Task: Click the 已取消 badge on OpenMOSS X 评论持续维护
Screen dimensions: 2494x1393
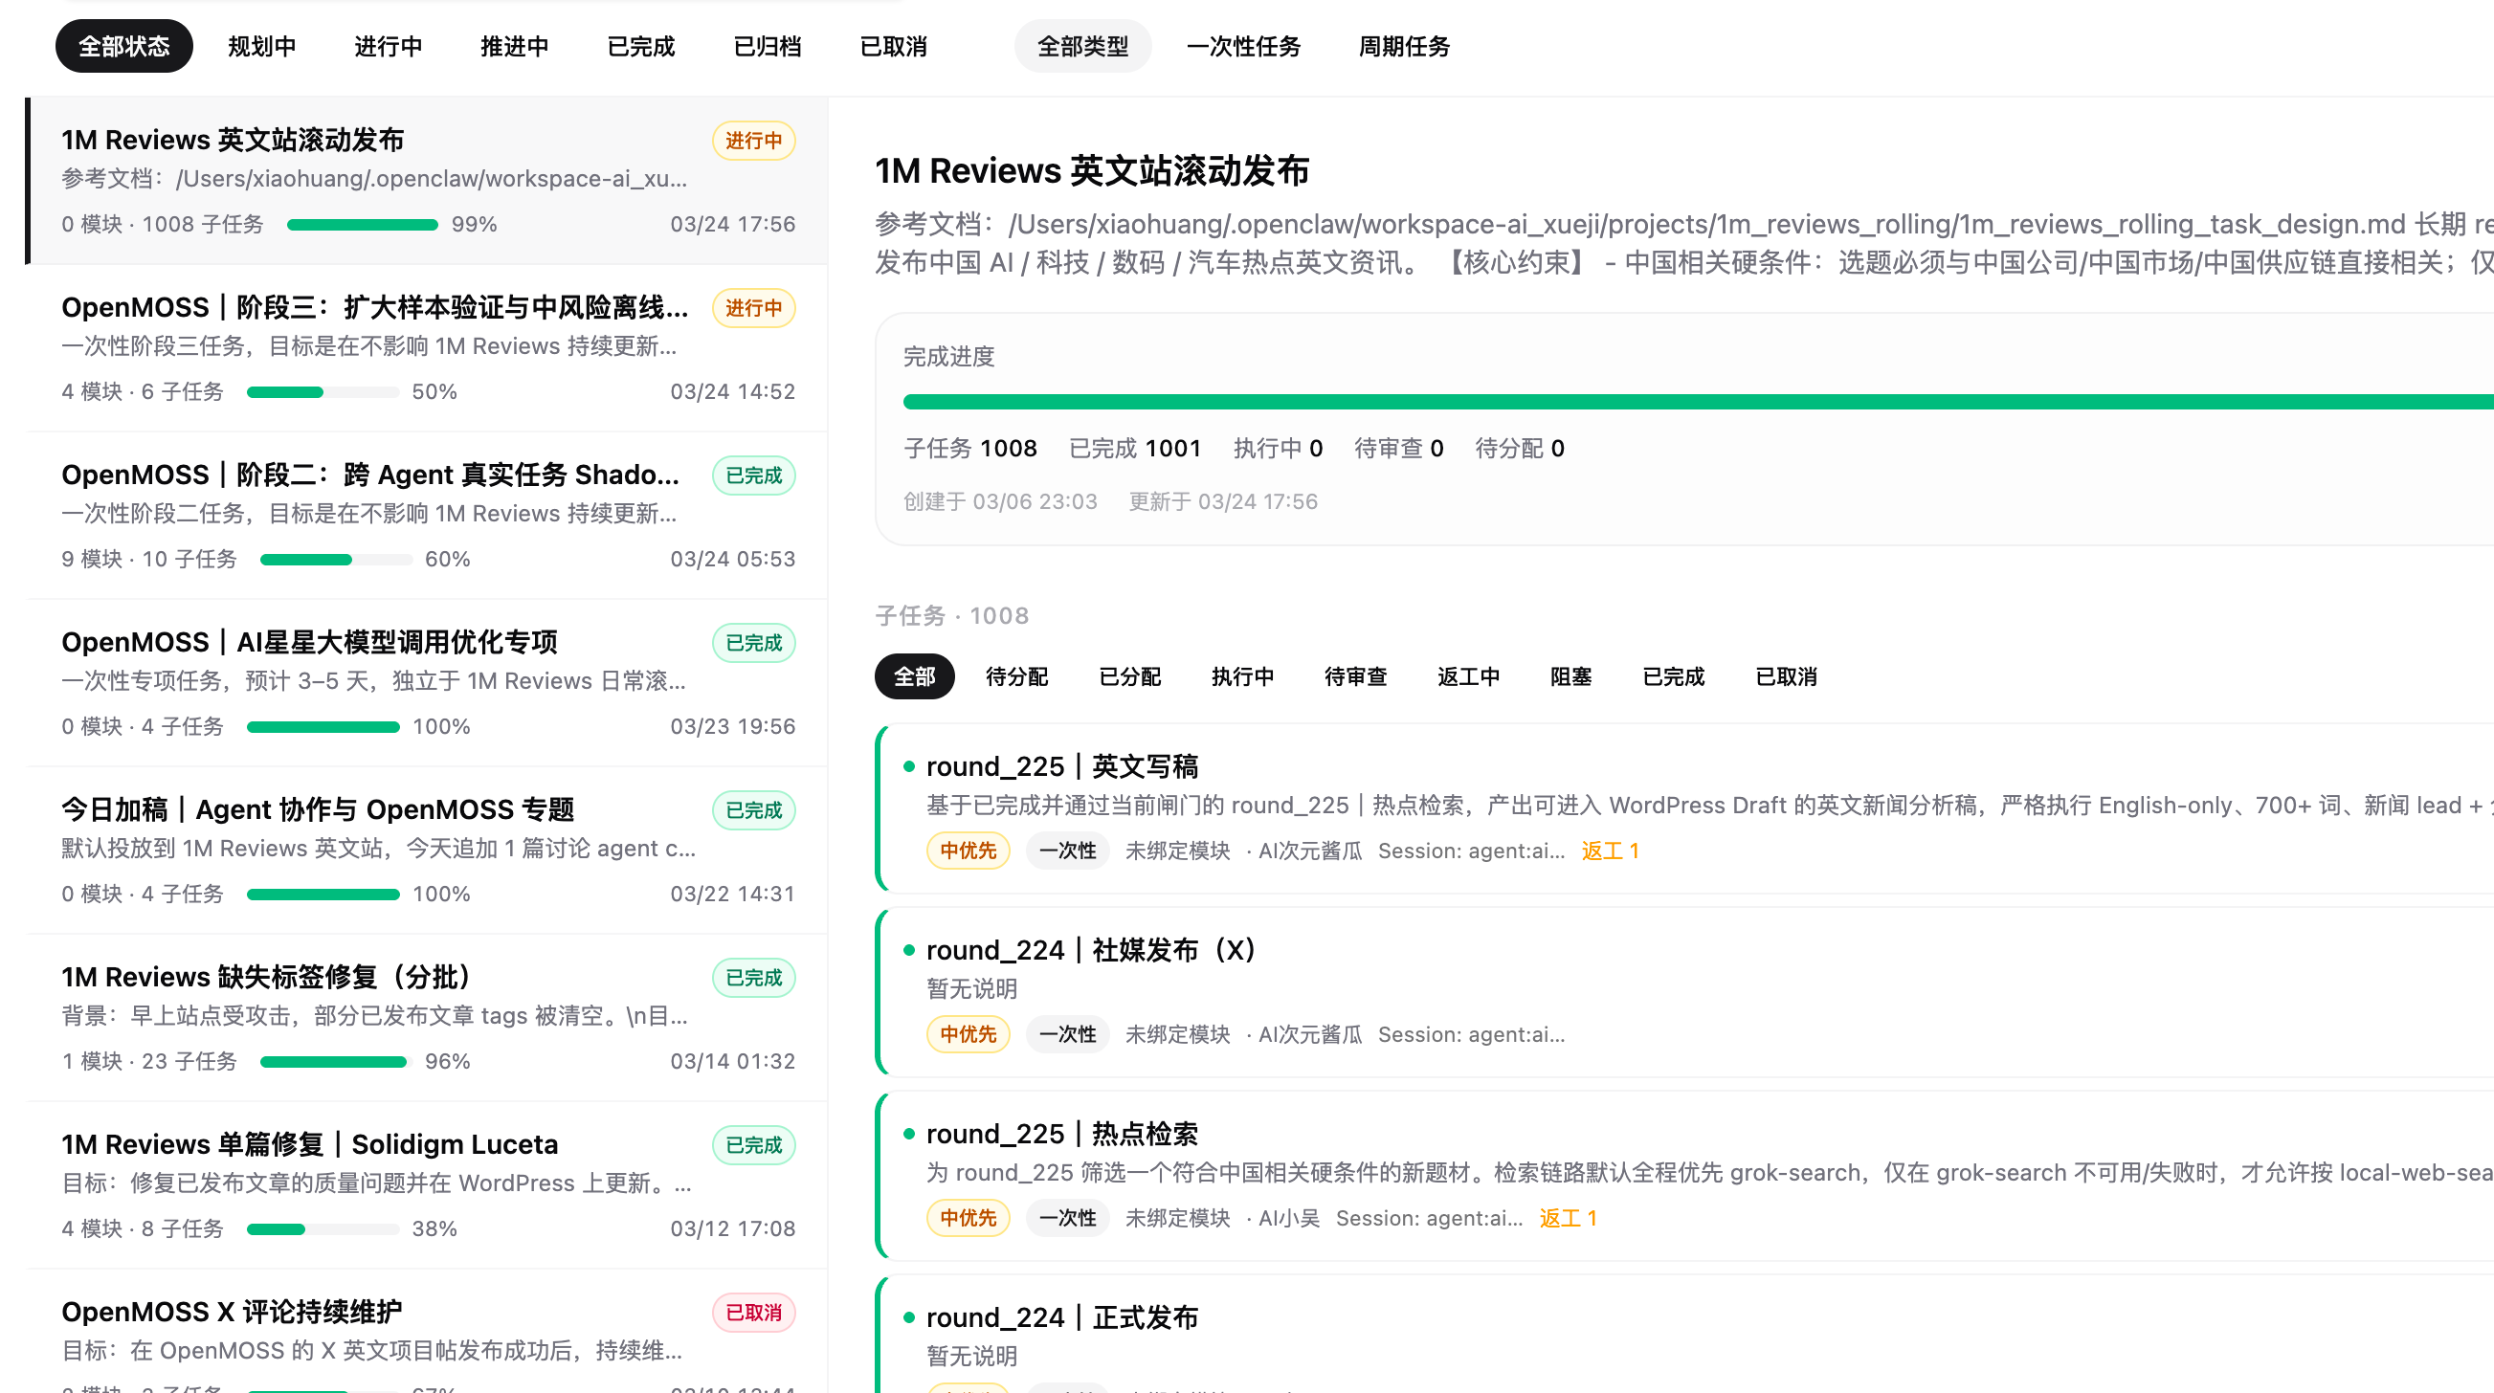Action: [x=753, y=1312]
